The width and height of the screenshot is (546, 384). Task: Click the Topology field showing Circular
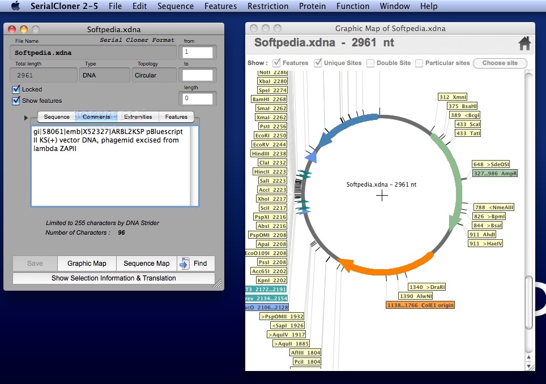coord(154,75)
